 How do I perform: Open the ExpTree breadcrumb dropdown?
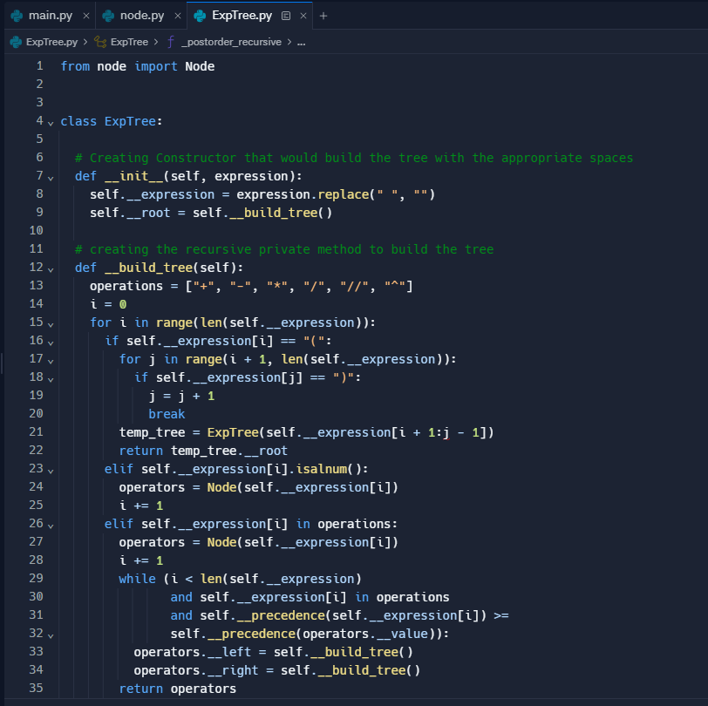point(128,41)
